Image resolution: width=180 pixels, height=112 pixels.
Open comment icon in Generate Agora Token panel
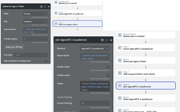(45, 6)
